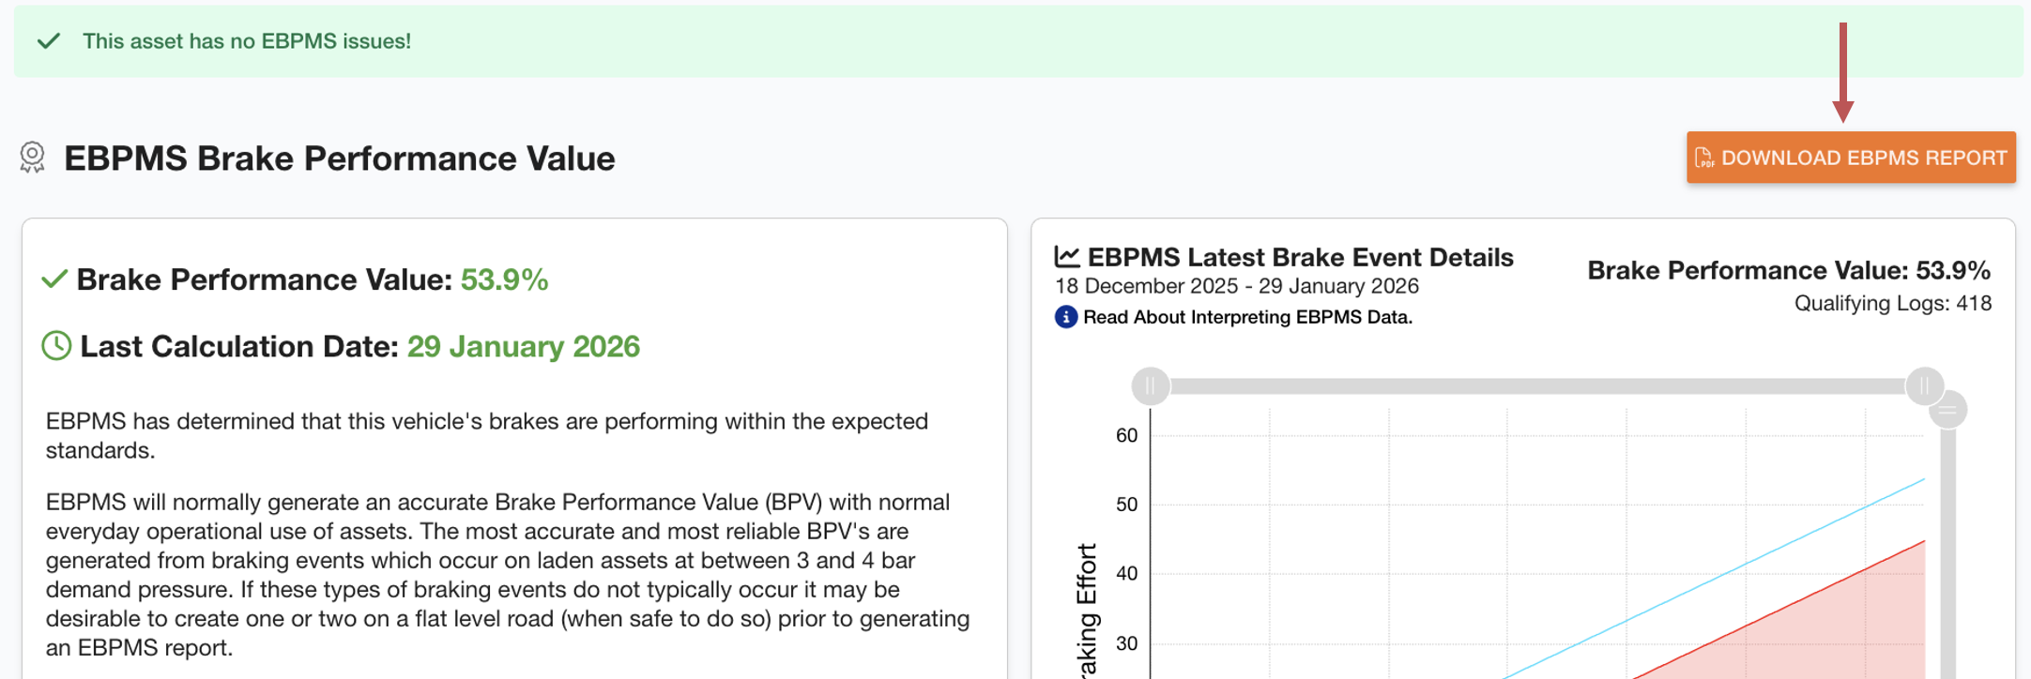This screenshot has height=679, width=2031.
Task: Click the vertical chart zoom slider handle
Action: [1948, 410]
